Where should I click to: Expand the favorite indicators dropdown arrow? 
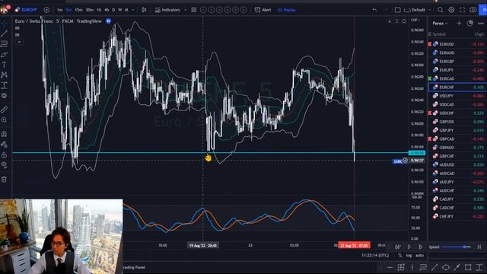(186, 10)
